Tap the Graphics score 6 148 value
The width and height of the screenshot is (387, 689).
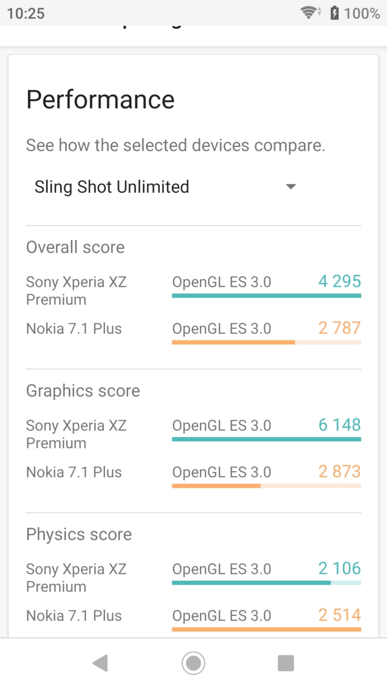(x=339, y=425)
